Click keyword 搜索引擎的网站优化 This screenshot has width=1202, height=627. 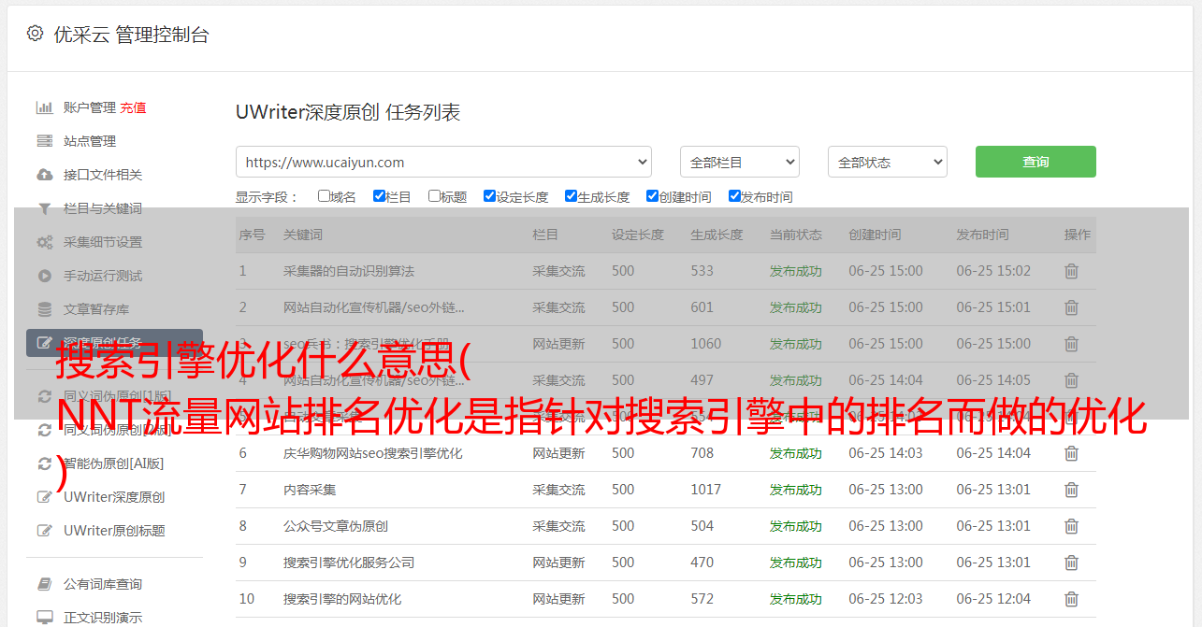342,599
